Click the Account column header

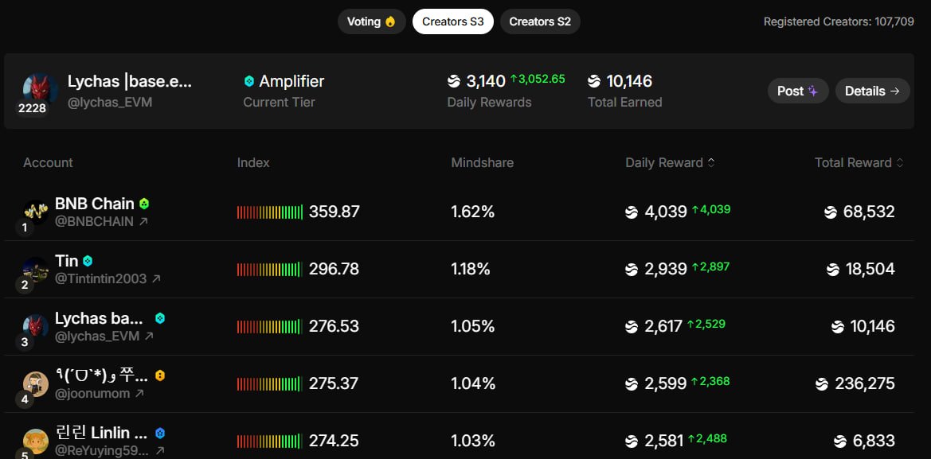(x=48, y=162)
